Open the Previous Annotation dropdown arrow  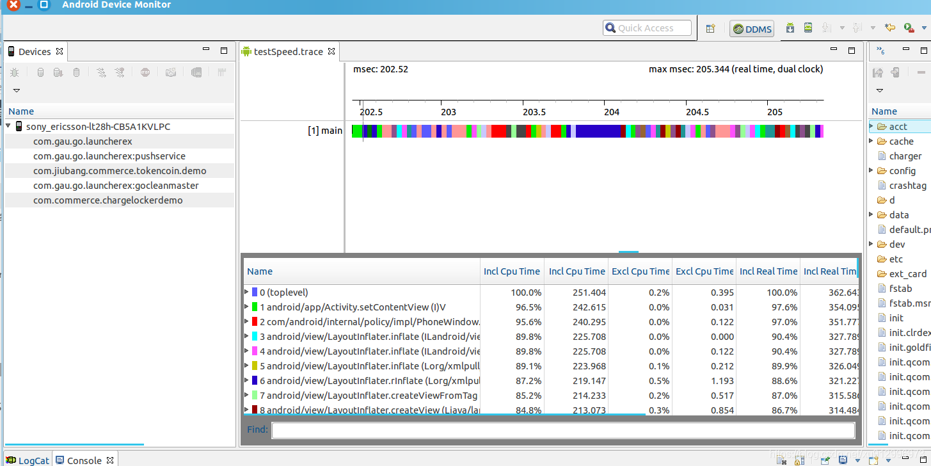click(872, 28)
